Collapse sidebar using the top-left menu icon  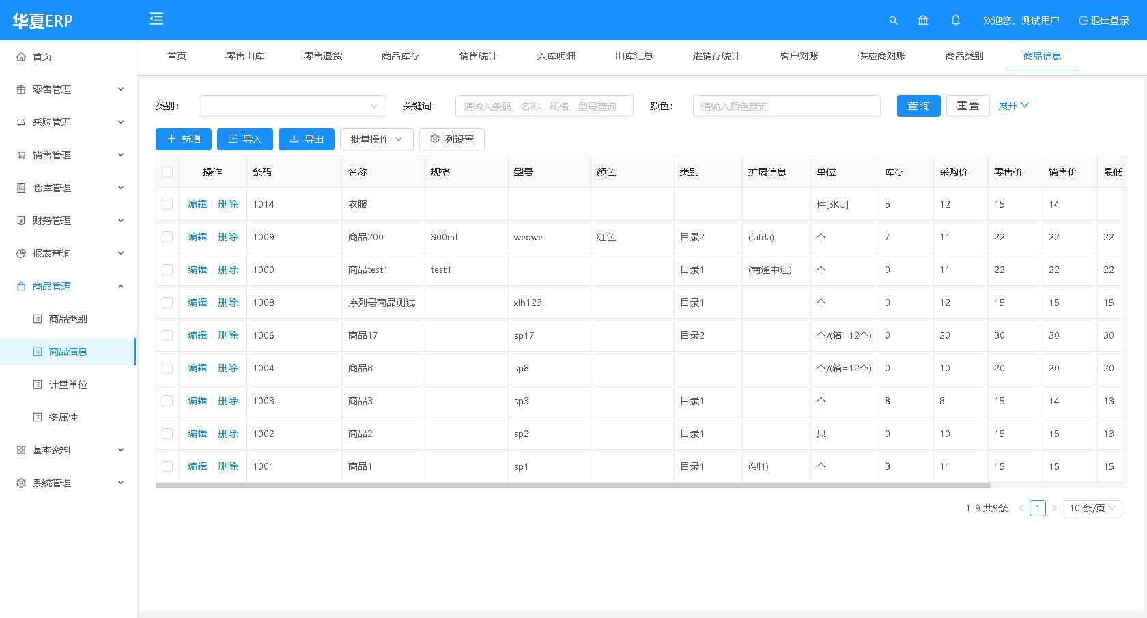click(156, 18)
